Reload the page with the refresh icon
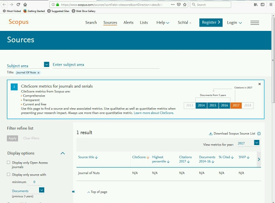 point(18,5)
